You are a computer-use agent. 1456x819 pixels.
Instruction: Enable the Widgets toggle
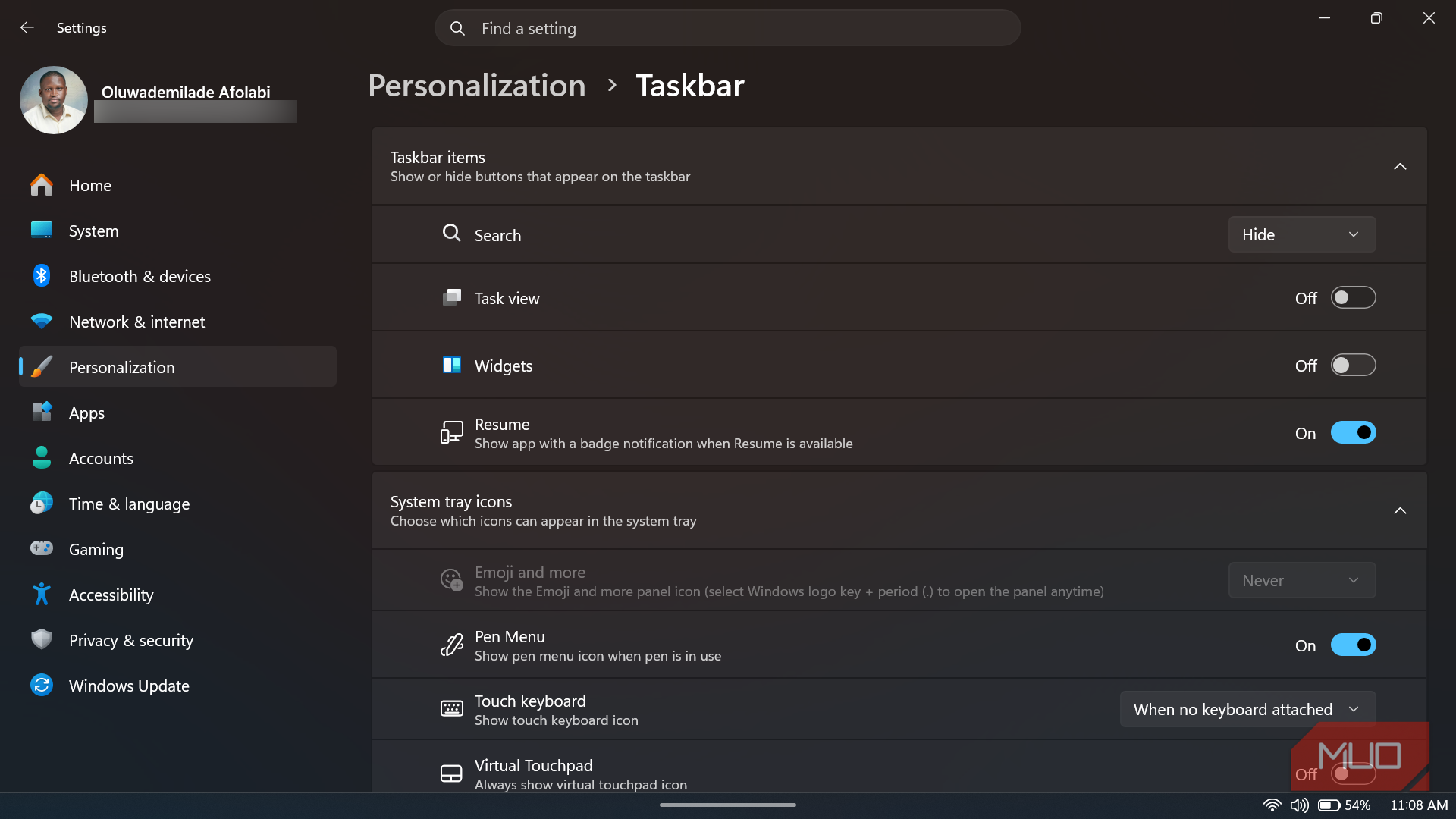pyautogui.click(x=1353, y=365)
